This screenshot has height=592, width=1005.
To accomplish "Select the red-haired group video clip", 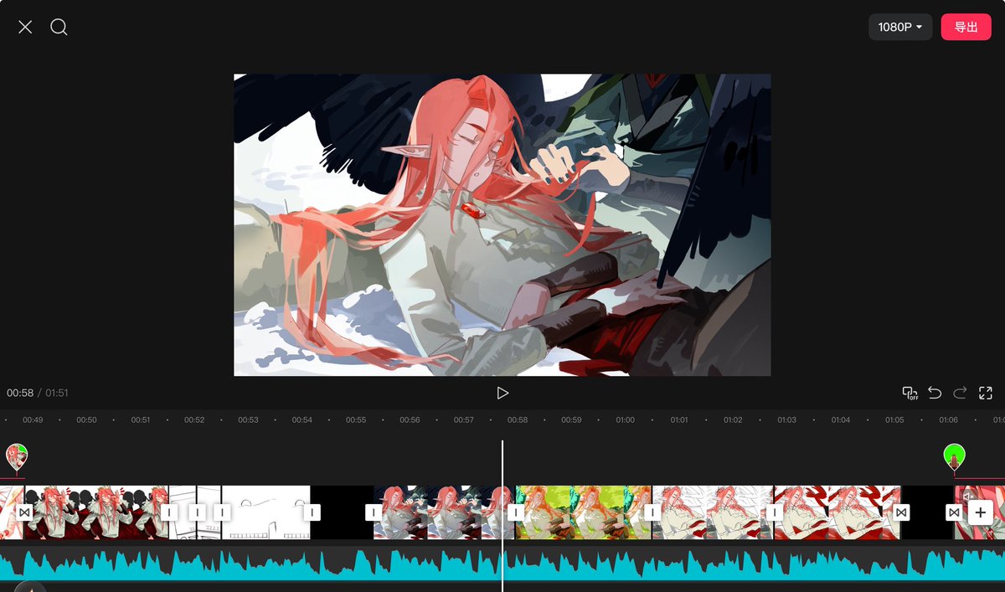I will (96, 512).
